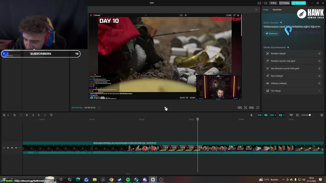Trim clip left of playhead
Screen dimensions: 326x183
pos(33,115)
